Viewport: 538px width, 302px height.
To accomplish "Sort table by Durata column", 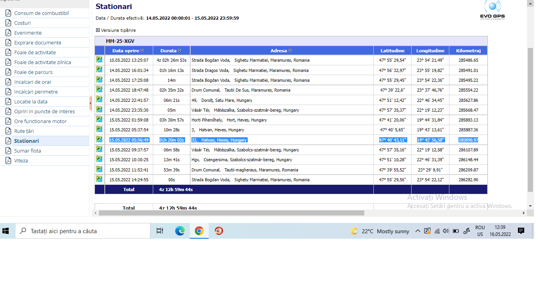I will 172,50.
